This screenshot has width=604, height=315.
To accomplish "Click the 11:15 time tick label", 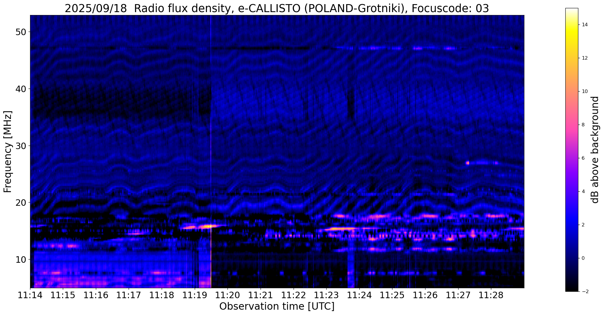I will [x=63, y=295].
